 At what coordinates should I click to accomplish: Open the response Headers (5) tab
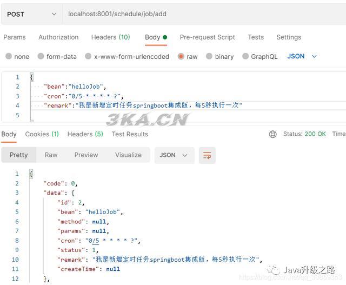pos(85,134)
